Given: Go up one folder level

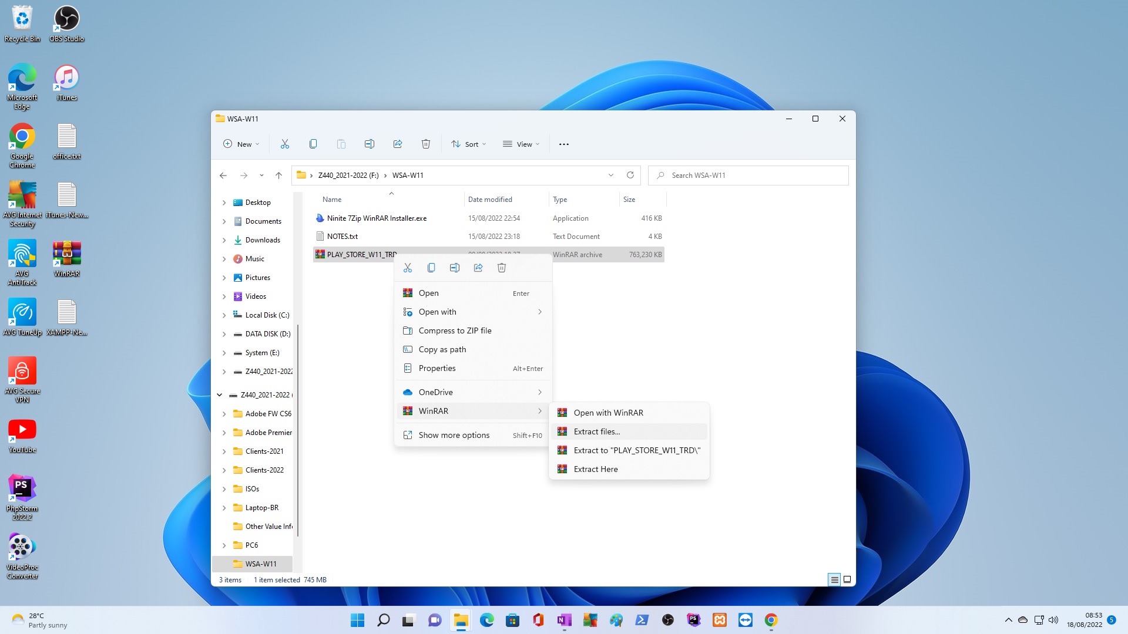Looking at the screenshot, I should (x=279, y=175).
